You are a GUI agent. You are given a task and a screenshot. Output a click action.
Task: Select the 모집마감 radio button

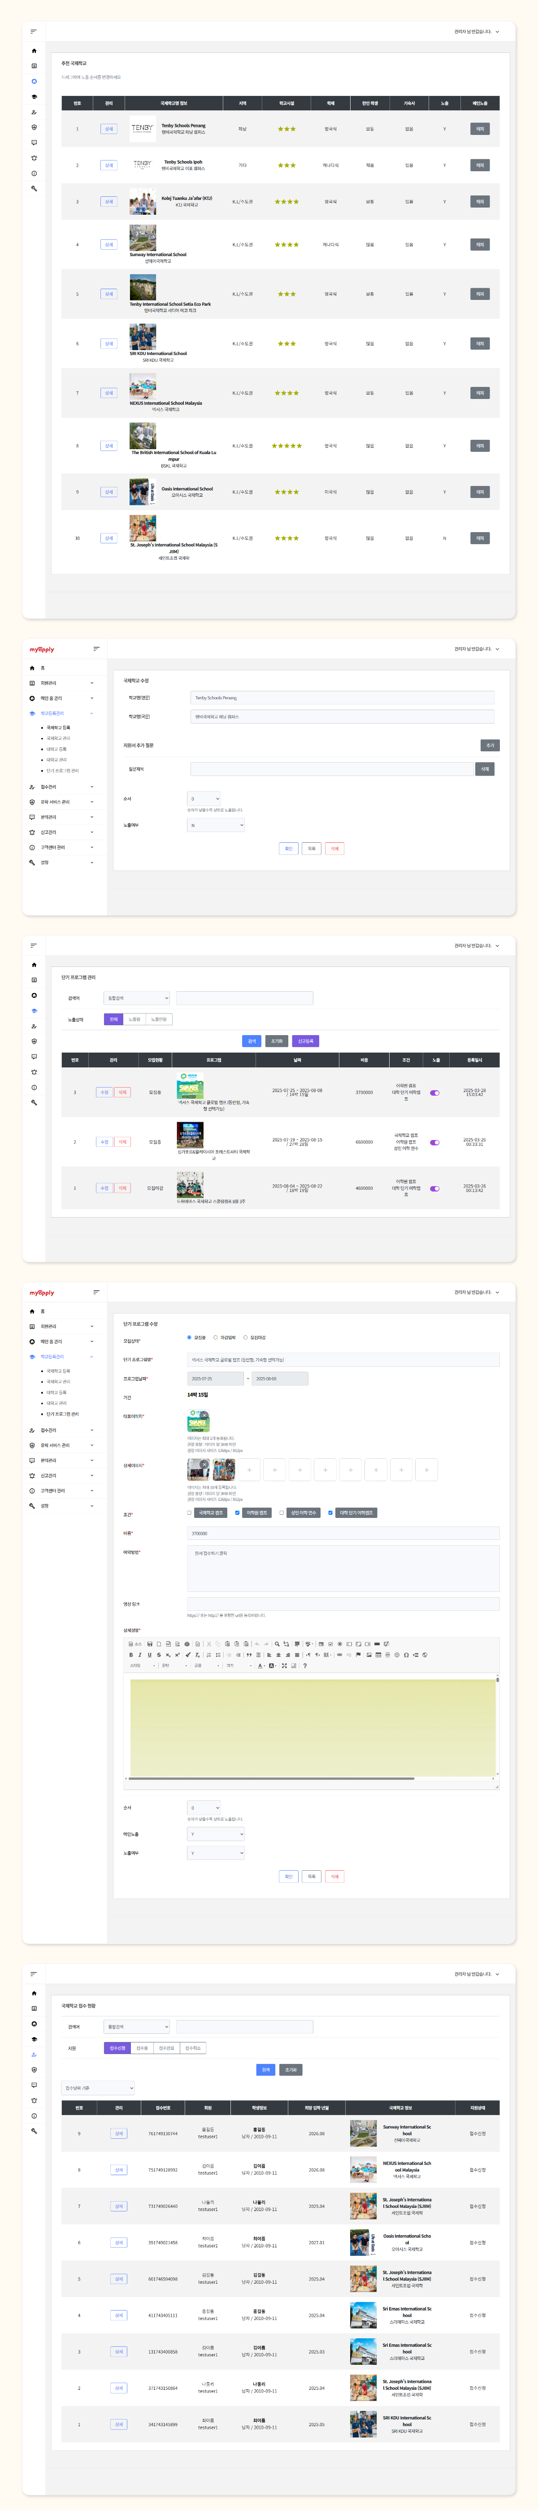point(246,1338)
